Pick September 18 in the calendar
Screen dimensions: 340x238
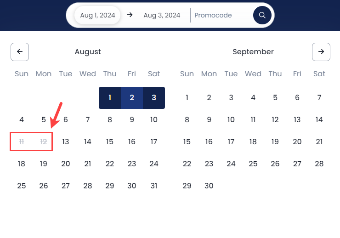[253, 142]
